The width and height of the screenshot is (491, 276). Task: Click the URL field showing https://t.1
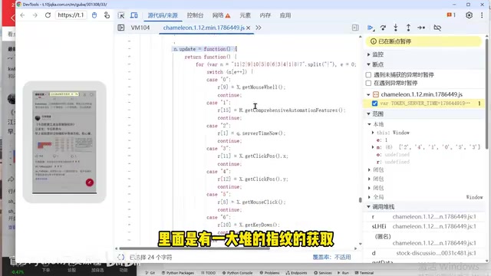[x=71, y=15]
